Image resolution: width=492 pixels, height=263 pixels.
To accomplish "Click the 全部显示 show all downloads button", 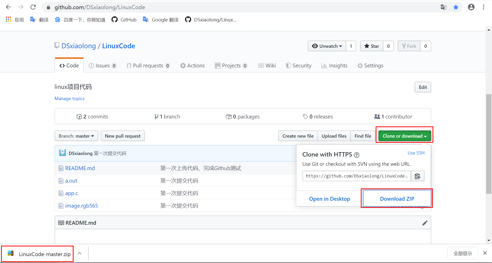I will tap(463, 253).
